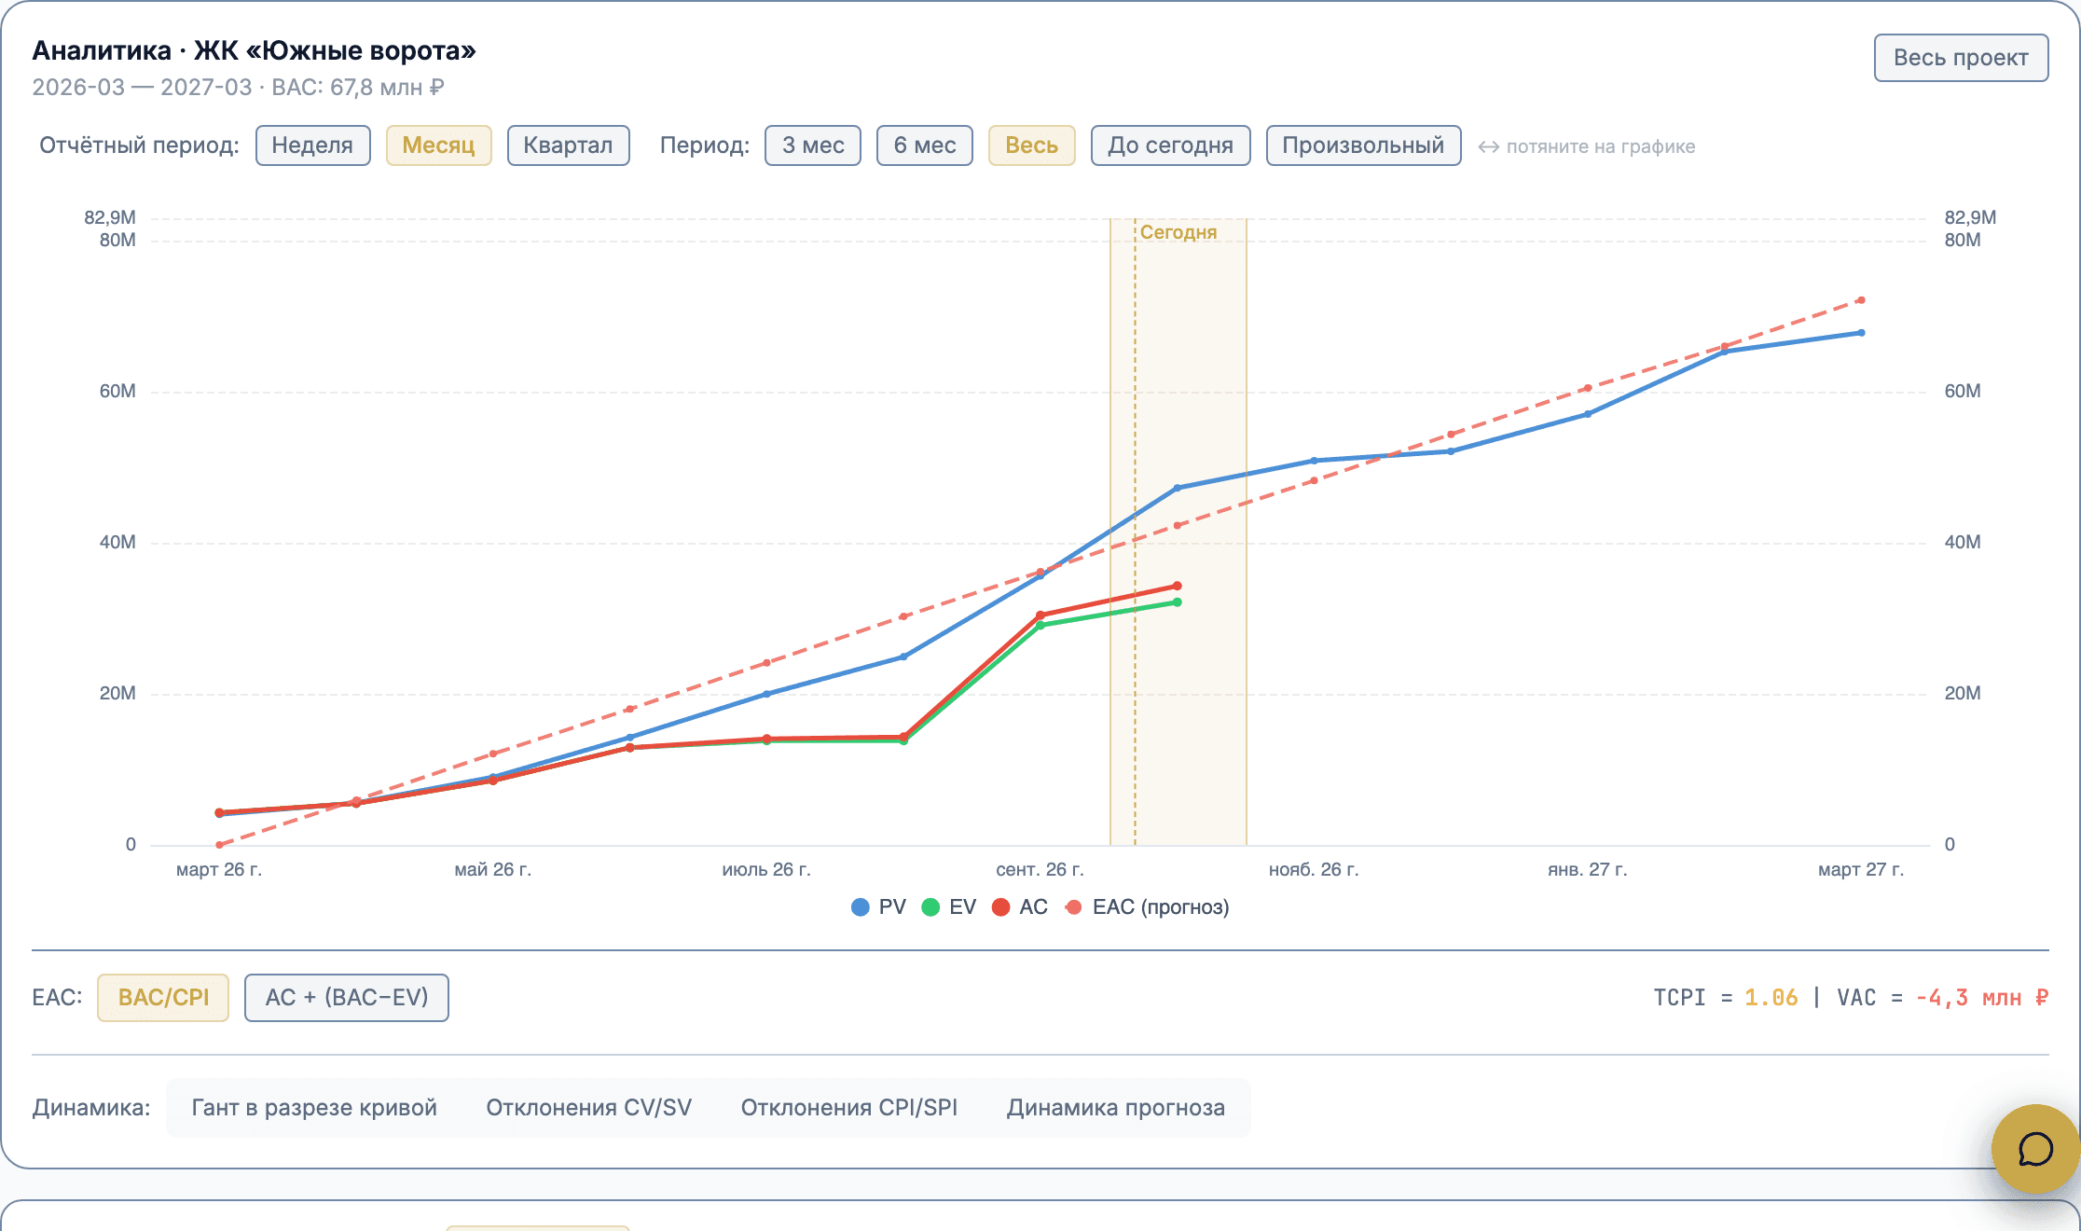The width and height of the screenshot is (2081, 1231).
Task: Open Гант в разрезе кривой tab
Action: pos(314,1108)
